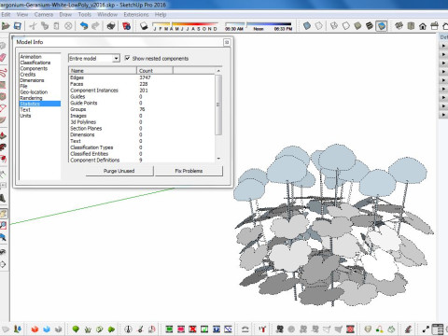Click the Edges statistics row
The height and width of the screenshot is (336, 448).
(142, 77)
